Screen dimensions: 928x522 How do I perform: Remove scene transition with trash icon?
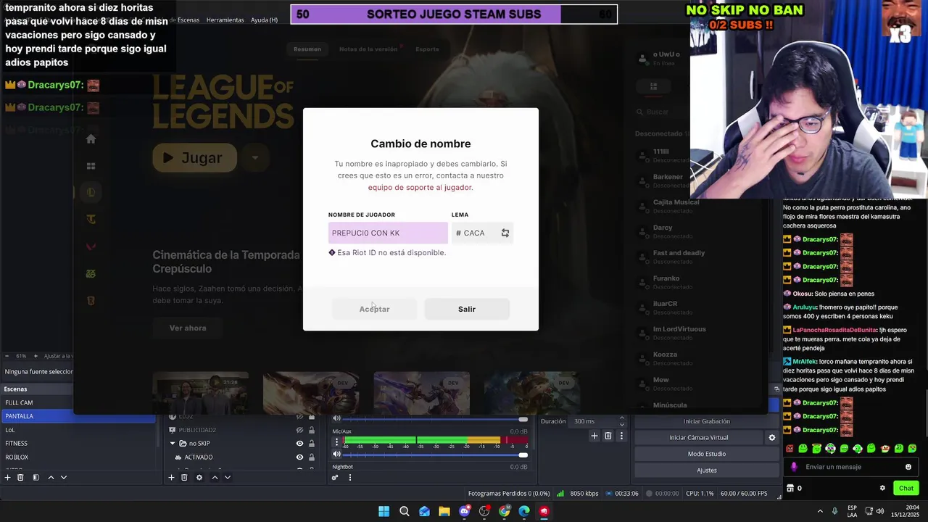point(608,436)
